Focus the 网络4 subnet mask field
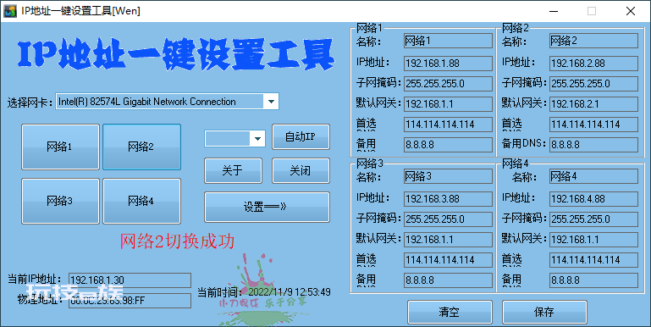 (x=593, y=219)
